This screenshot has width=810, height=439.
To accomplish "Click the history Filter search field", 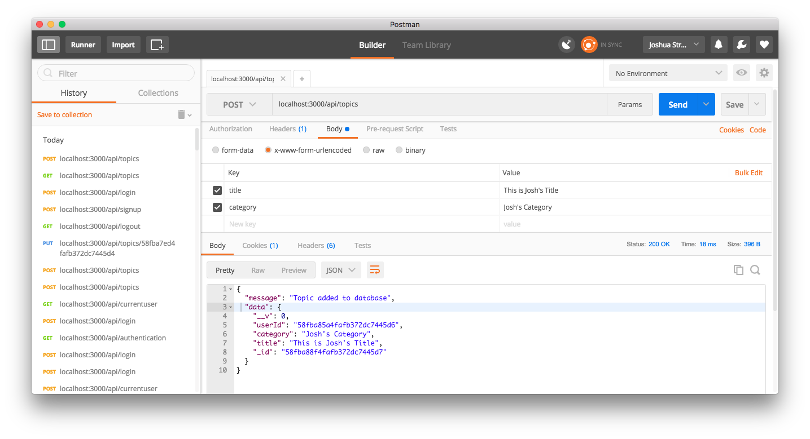I will pos(116,73).
